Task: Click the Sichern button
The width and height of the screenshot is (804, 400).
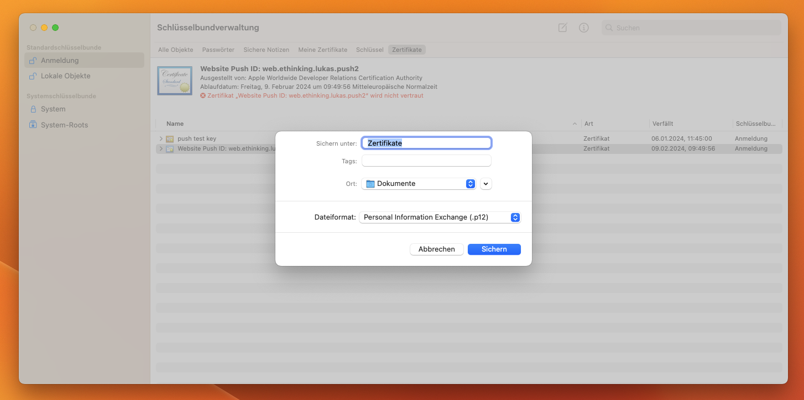Action: tap(494, 249)
